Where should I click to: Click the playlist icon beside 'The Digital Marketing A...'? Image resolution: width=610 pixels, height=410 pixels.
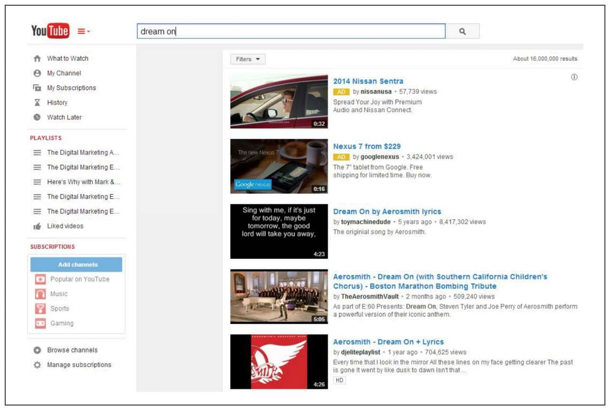coord(37,153)
